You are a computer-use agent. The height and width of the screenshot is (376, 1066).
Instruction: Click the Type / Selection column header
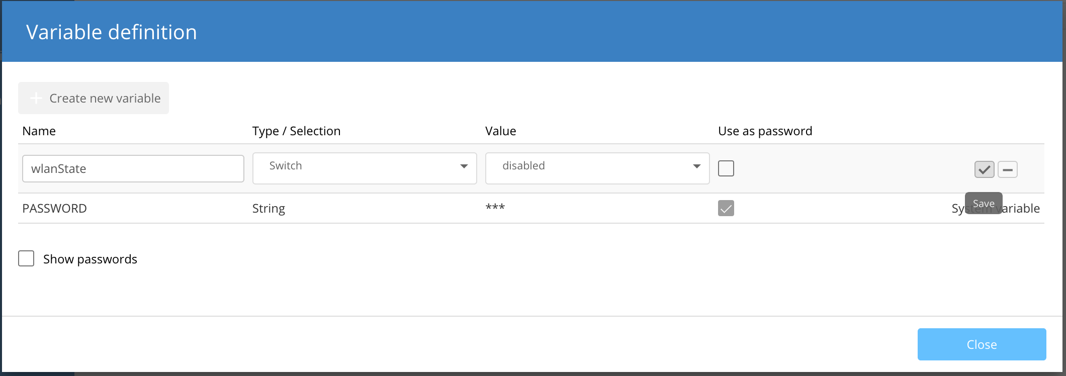click(296, 131)
